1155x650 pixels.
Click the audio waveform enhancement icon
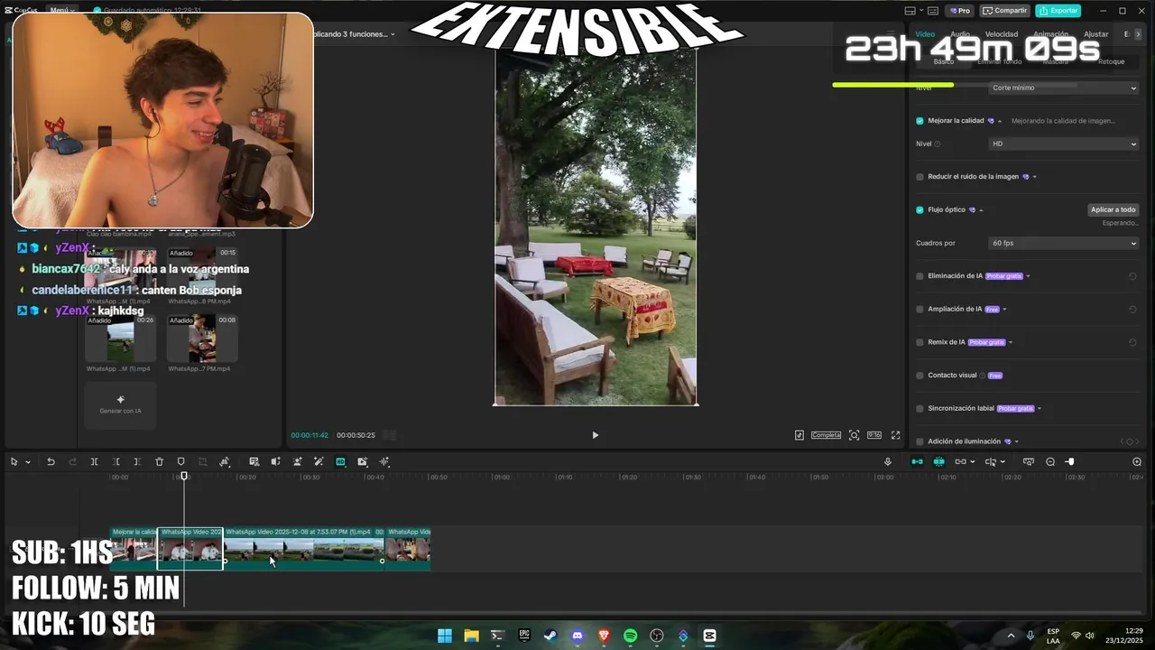pyautogui.click(x=384, y=461)
